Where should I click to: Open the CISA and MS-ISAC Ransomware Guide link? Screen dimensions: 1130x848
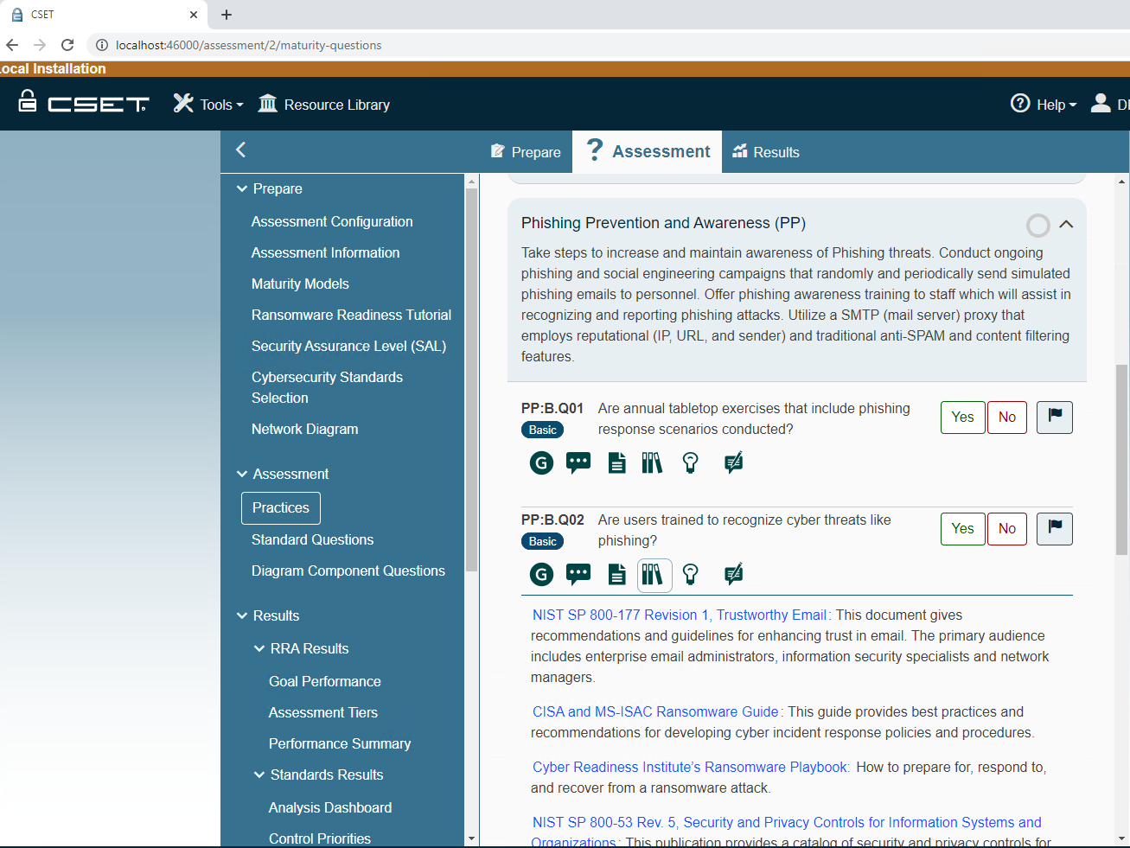655,711
